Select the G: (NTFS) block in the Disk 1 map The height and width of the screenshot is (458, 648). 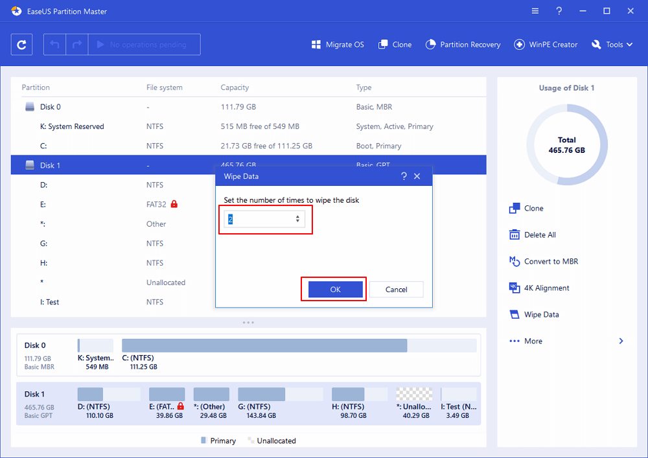261,395
